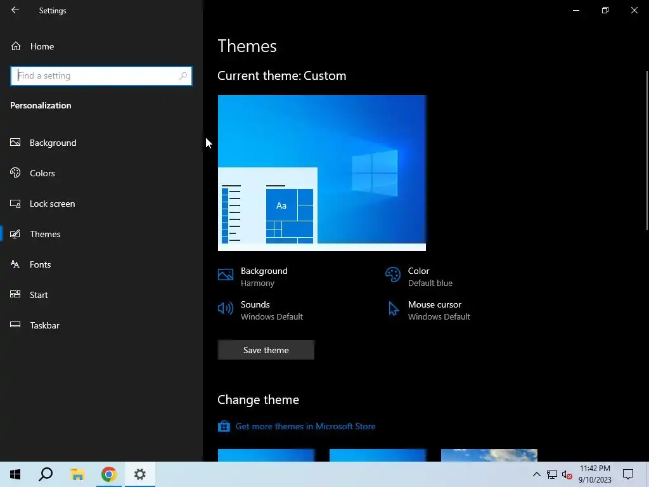Click the Themes icon in sidebar
This screenshot has width=649, height=487.
(15, 234)
